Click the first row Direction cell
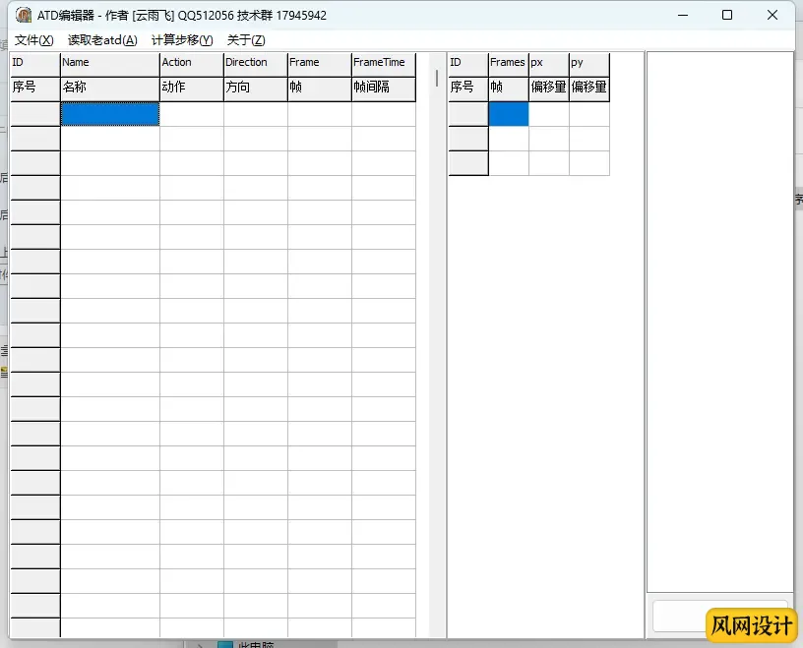Image resolution: width=803 pixels, height=648 pixels. 255,114
